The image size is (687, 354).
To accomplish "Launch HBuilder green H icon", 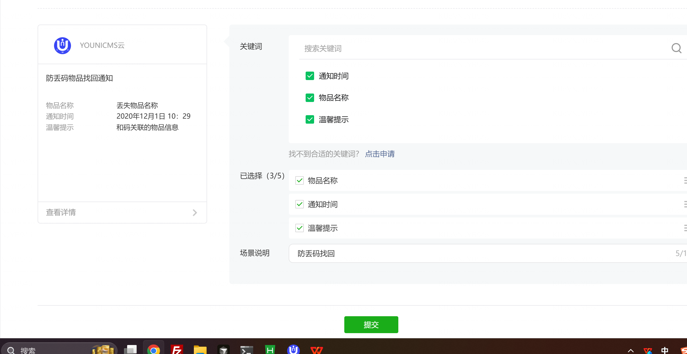I will click(x=270, y=349).
